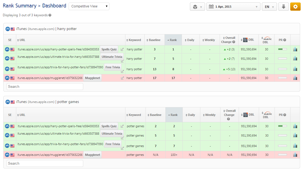
Task: Open the orange settings gear button
Action: [x=295, y=7]
